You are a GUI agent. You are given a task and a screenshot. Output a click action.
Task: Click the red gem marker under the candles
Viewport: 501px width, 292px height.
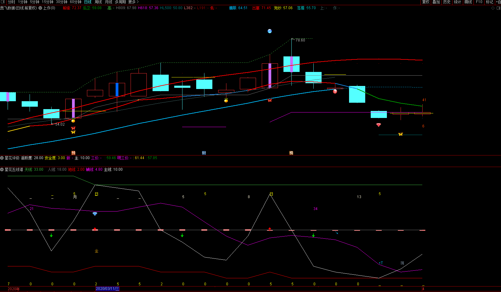(x=379, y=125)
